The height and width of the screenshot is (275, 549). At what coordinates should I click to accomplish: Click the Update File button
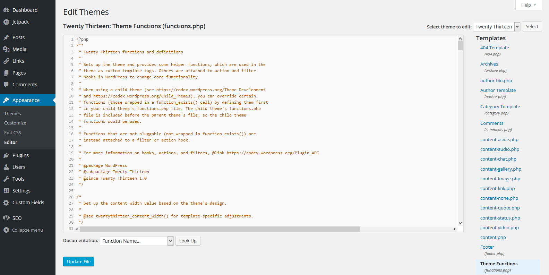click(x=79, y=261)
